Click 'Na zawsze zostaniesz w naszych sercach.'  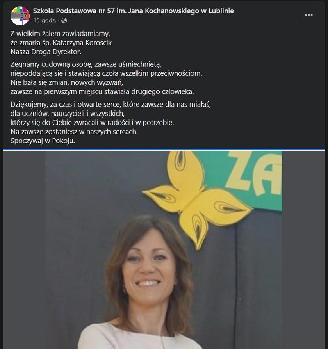coord(74,132)
